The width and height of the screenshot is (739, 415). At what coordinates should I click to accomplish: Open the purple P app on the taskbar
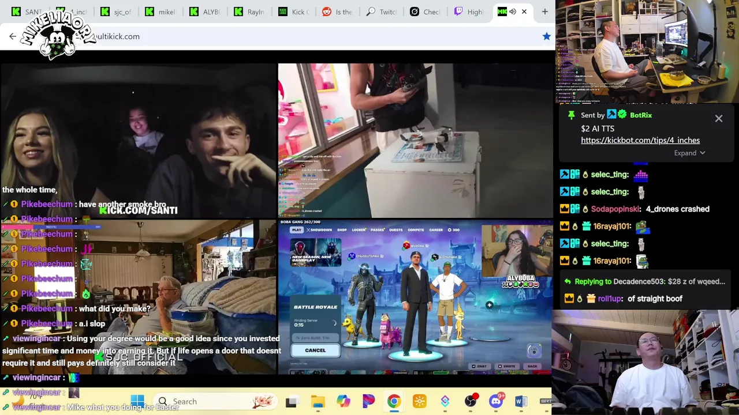click(x=368, y=401)
